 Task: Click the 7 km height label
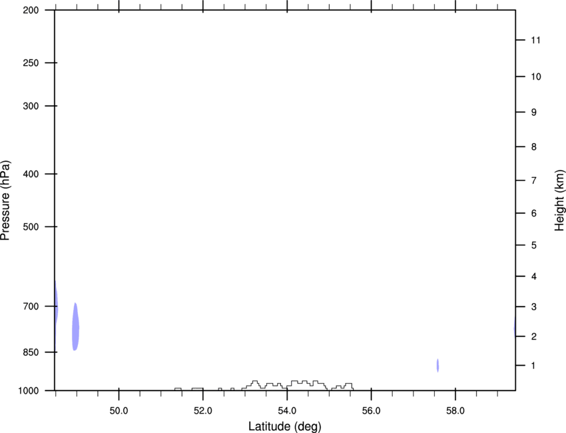coord(534,181)
